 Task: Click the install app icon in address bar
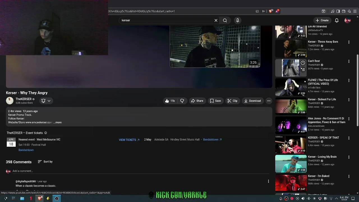tap(257, 11)
